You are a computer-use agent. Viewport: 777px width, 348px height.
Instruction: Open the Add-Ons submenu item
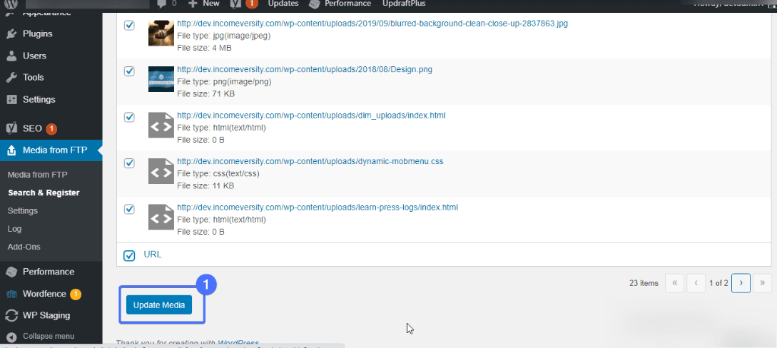point(24,247)
